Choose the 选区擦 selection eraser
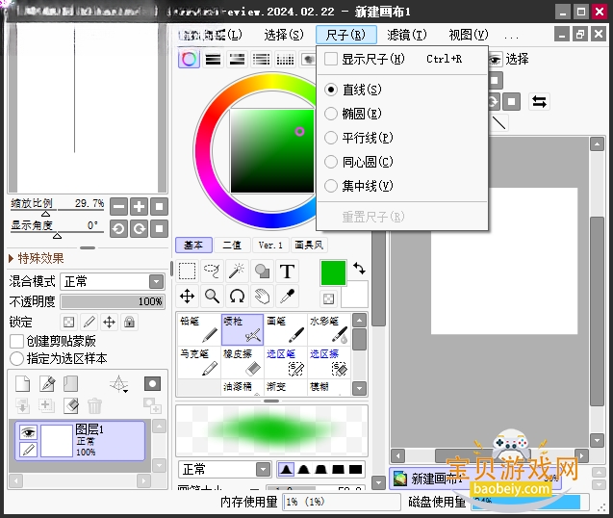This screenshot has height=518, width=613. [329, 362]
